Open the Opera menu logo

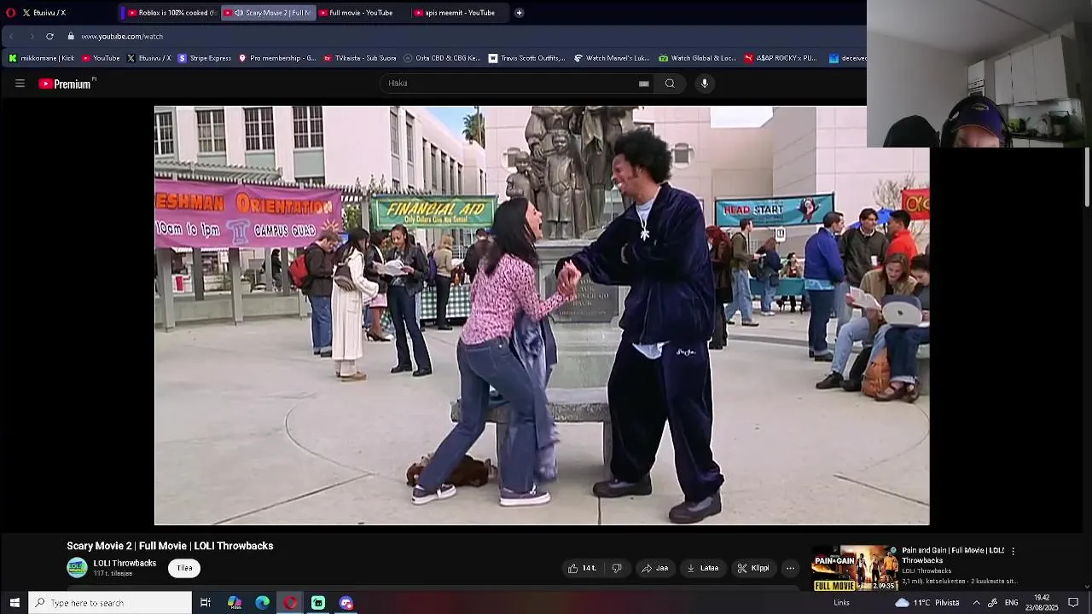pyautogui.click(x=10, y=13)
